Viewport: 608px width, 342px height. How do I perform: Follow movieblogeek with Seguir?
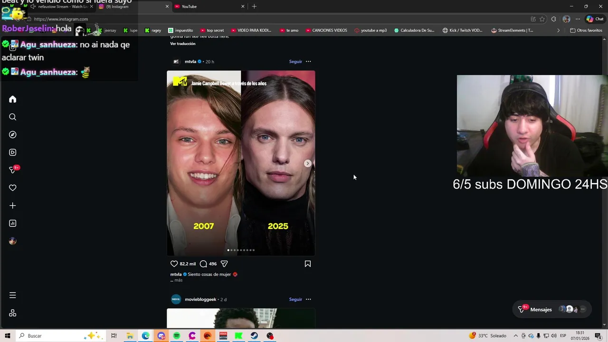(x=295, y=299)
